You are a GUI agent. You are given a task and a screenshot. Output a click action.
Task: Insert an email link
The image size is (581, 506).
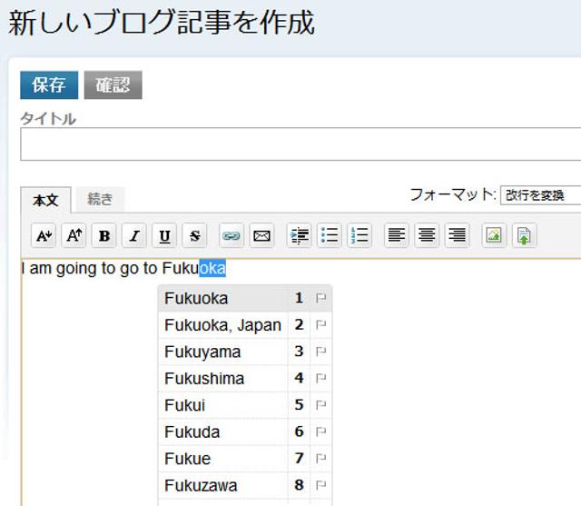point(262,235)
